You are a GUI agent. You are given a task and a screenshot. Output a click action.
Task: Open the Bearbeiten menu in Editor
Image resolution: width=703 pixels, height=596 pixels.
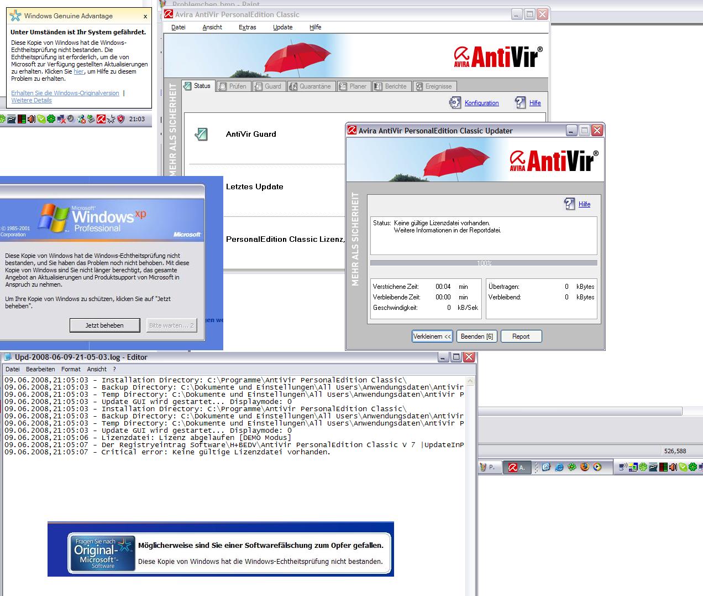pyautogui.click(x=40, y=369)
